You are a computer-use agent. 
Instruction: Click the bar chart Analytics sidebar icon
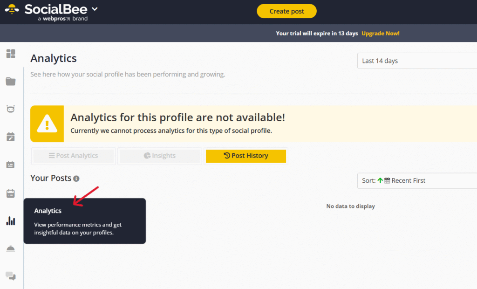coord(11,221)
